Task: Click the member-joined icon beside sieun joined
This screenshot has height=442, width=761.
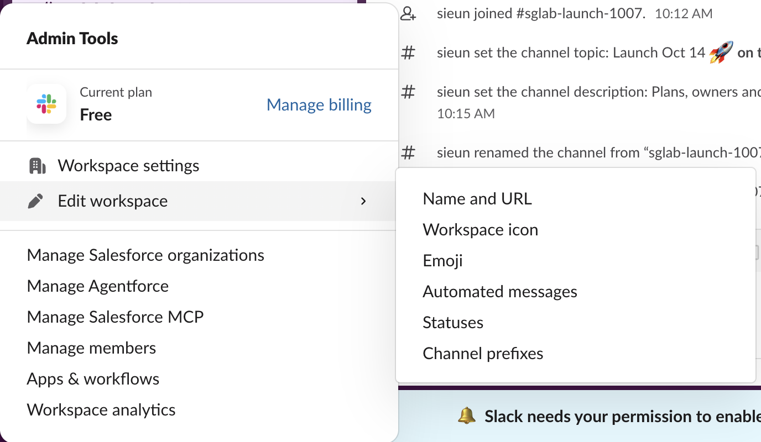Action: 408,14
